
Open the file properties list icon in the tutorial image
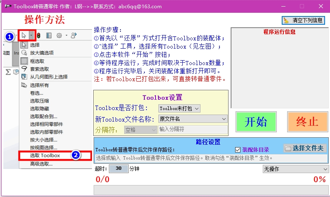49,35
